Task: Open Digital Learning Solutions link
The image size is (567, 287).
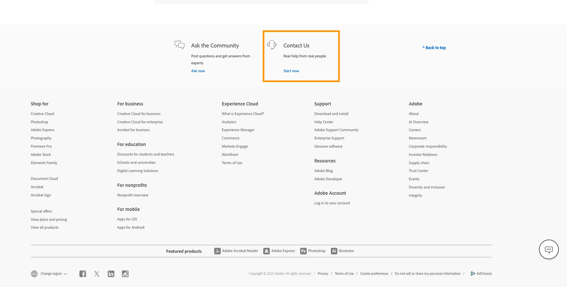Action: [x=138, y=171]
